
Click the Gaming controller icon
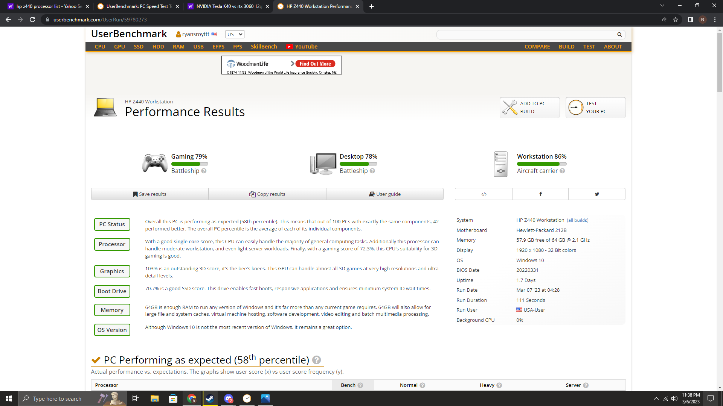(155, 164)
